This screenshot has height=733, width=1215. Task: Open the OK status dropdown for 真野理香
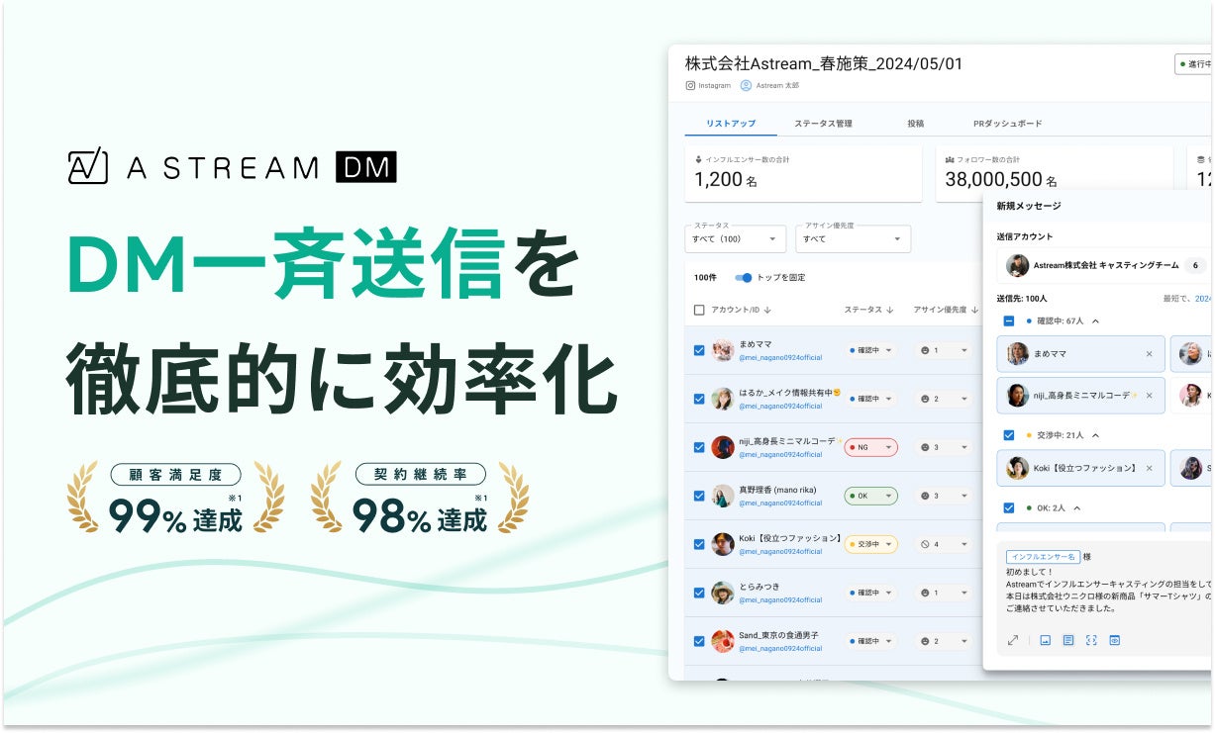pos(870,496)
